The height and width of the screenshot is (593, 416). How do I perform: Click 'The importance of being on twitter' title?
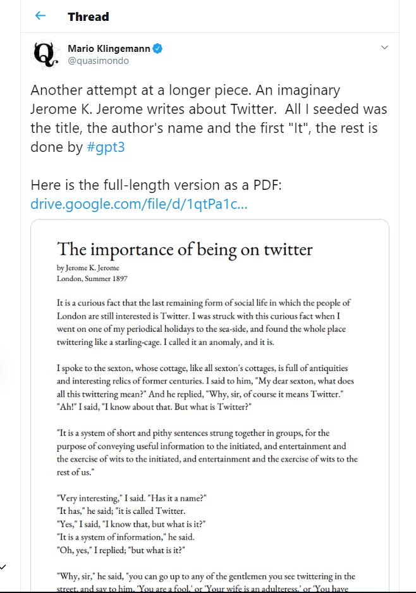click(185, 249)
